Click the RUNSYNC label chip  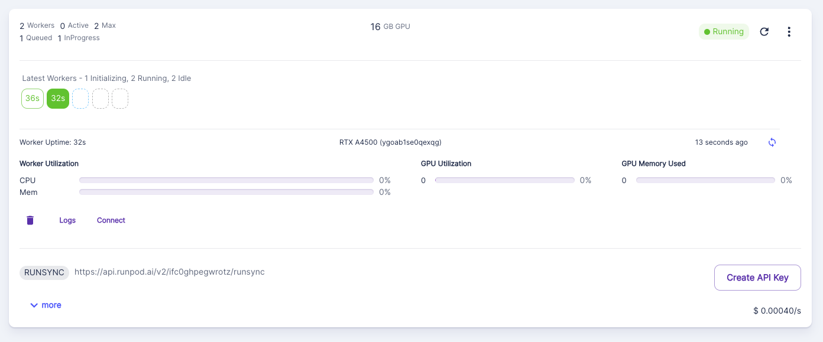click(44, 272)
